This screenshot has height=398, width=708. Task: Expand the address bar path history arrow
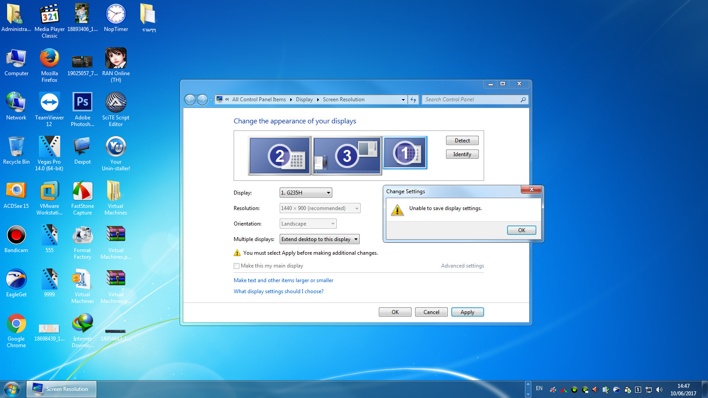tap(403, 99)
